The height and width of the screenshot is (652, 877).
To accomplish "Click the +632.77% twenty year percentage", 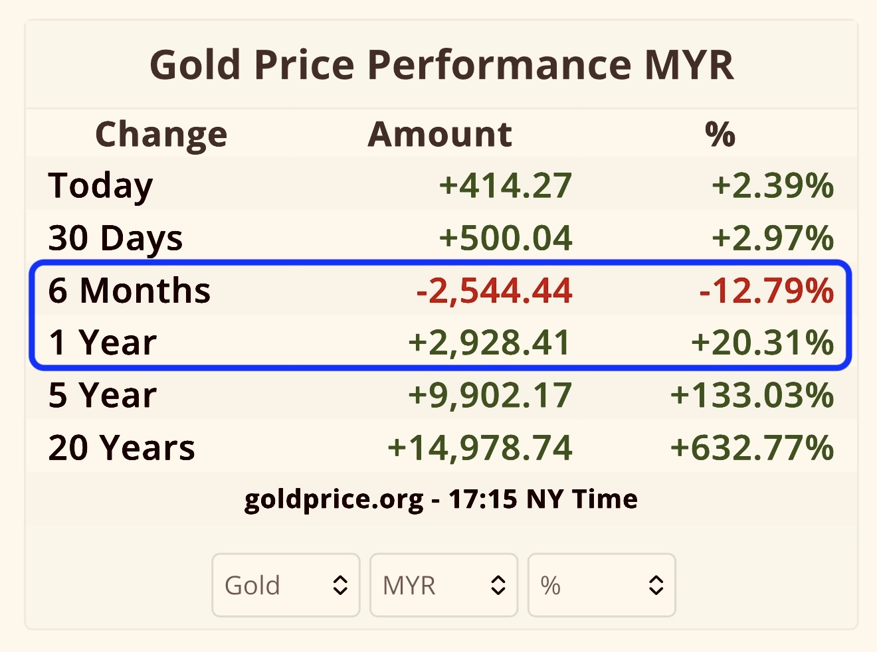I will click(752, 448).
